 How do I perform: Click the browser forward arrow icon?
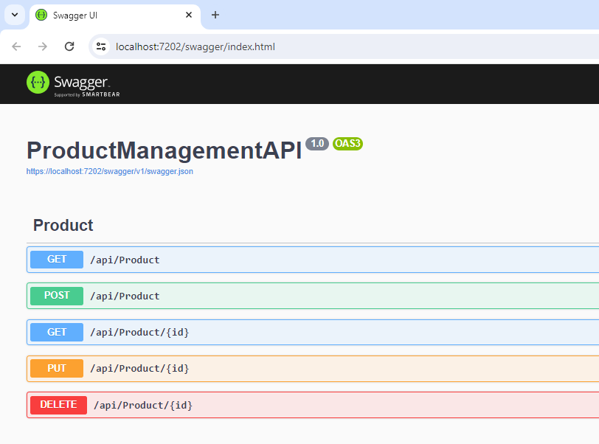43,46
